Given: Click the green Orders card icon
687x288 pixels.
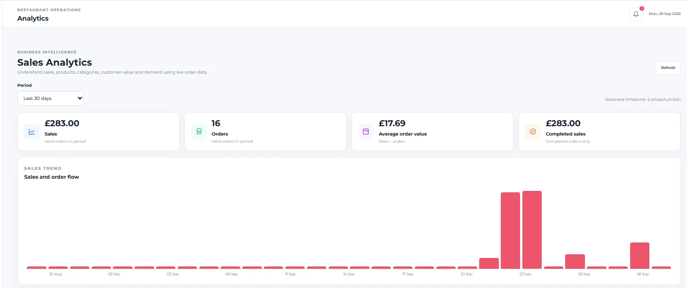Looking at the screenshot, I should [x=199, y=132].
